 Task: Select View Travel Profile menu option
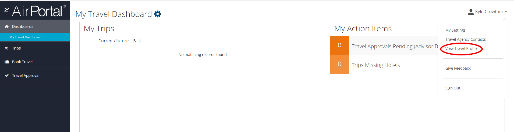pyautogui.click(x=461, y=48)
